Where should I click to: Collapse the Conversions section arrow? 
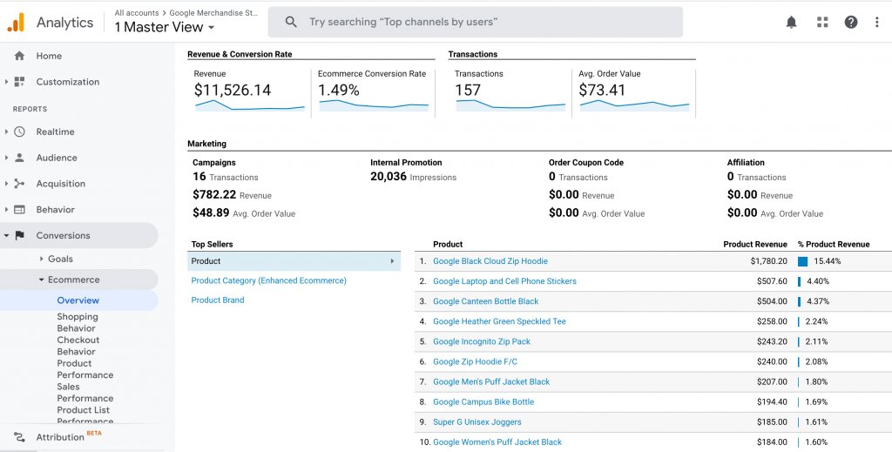pyautogui.click(x=6, y=235)
